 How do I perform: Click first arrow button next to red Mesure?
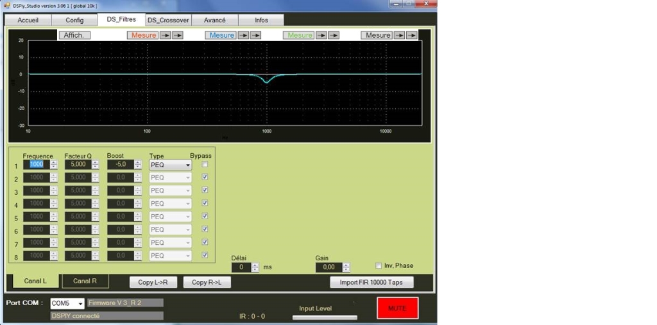165,35
